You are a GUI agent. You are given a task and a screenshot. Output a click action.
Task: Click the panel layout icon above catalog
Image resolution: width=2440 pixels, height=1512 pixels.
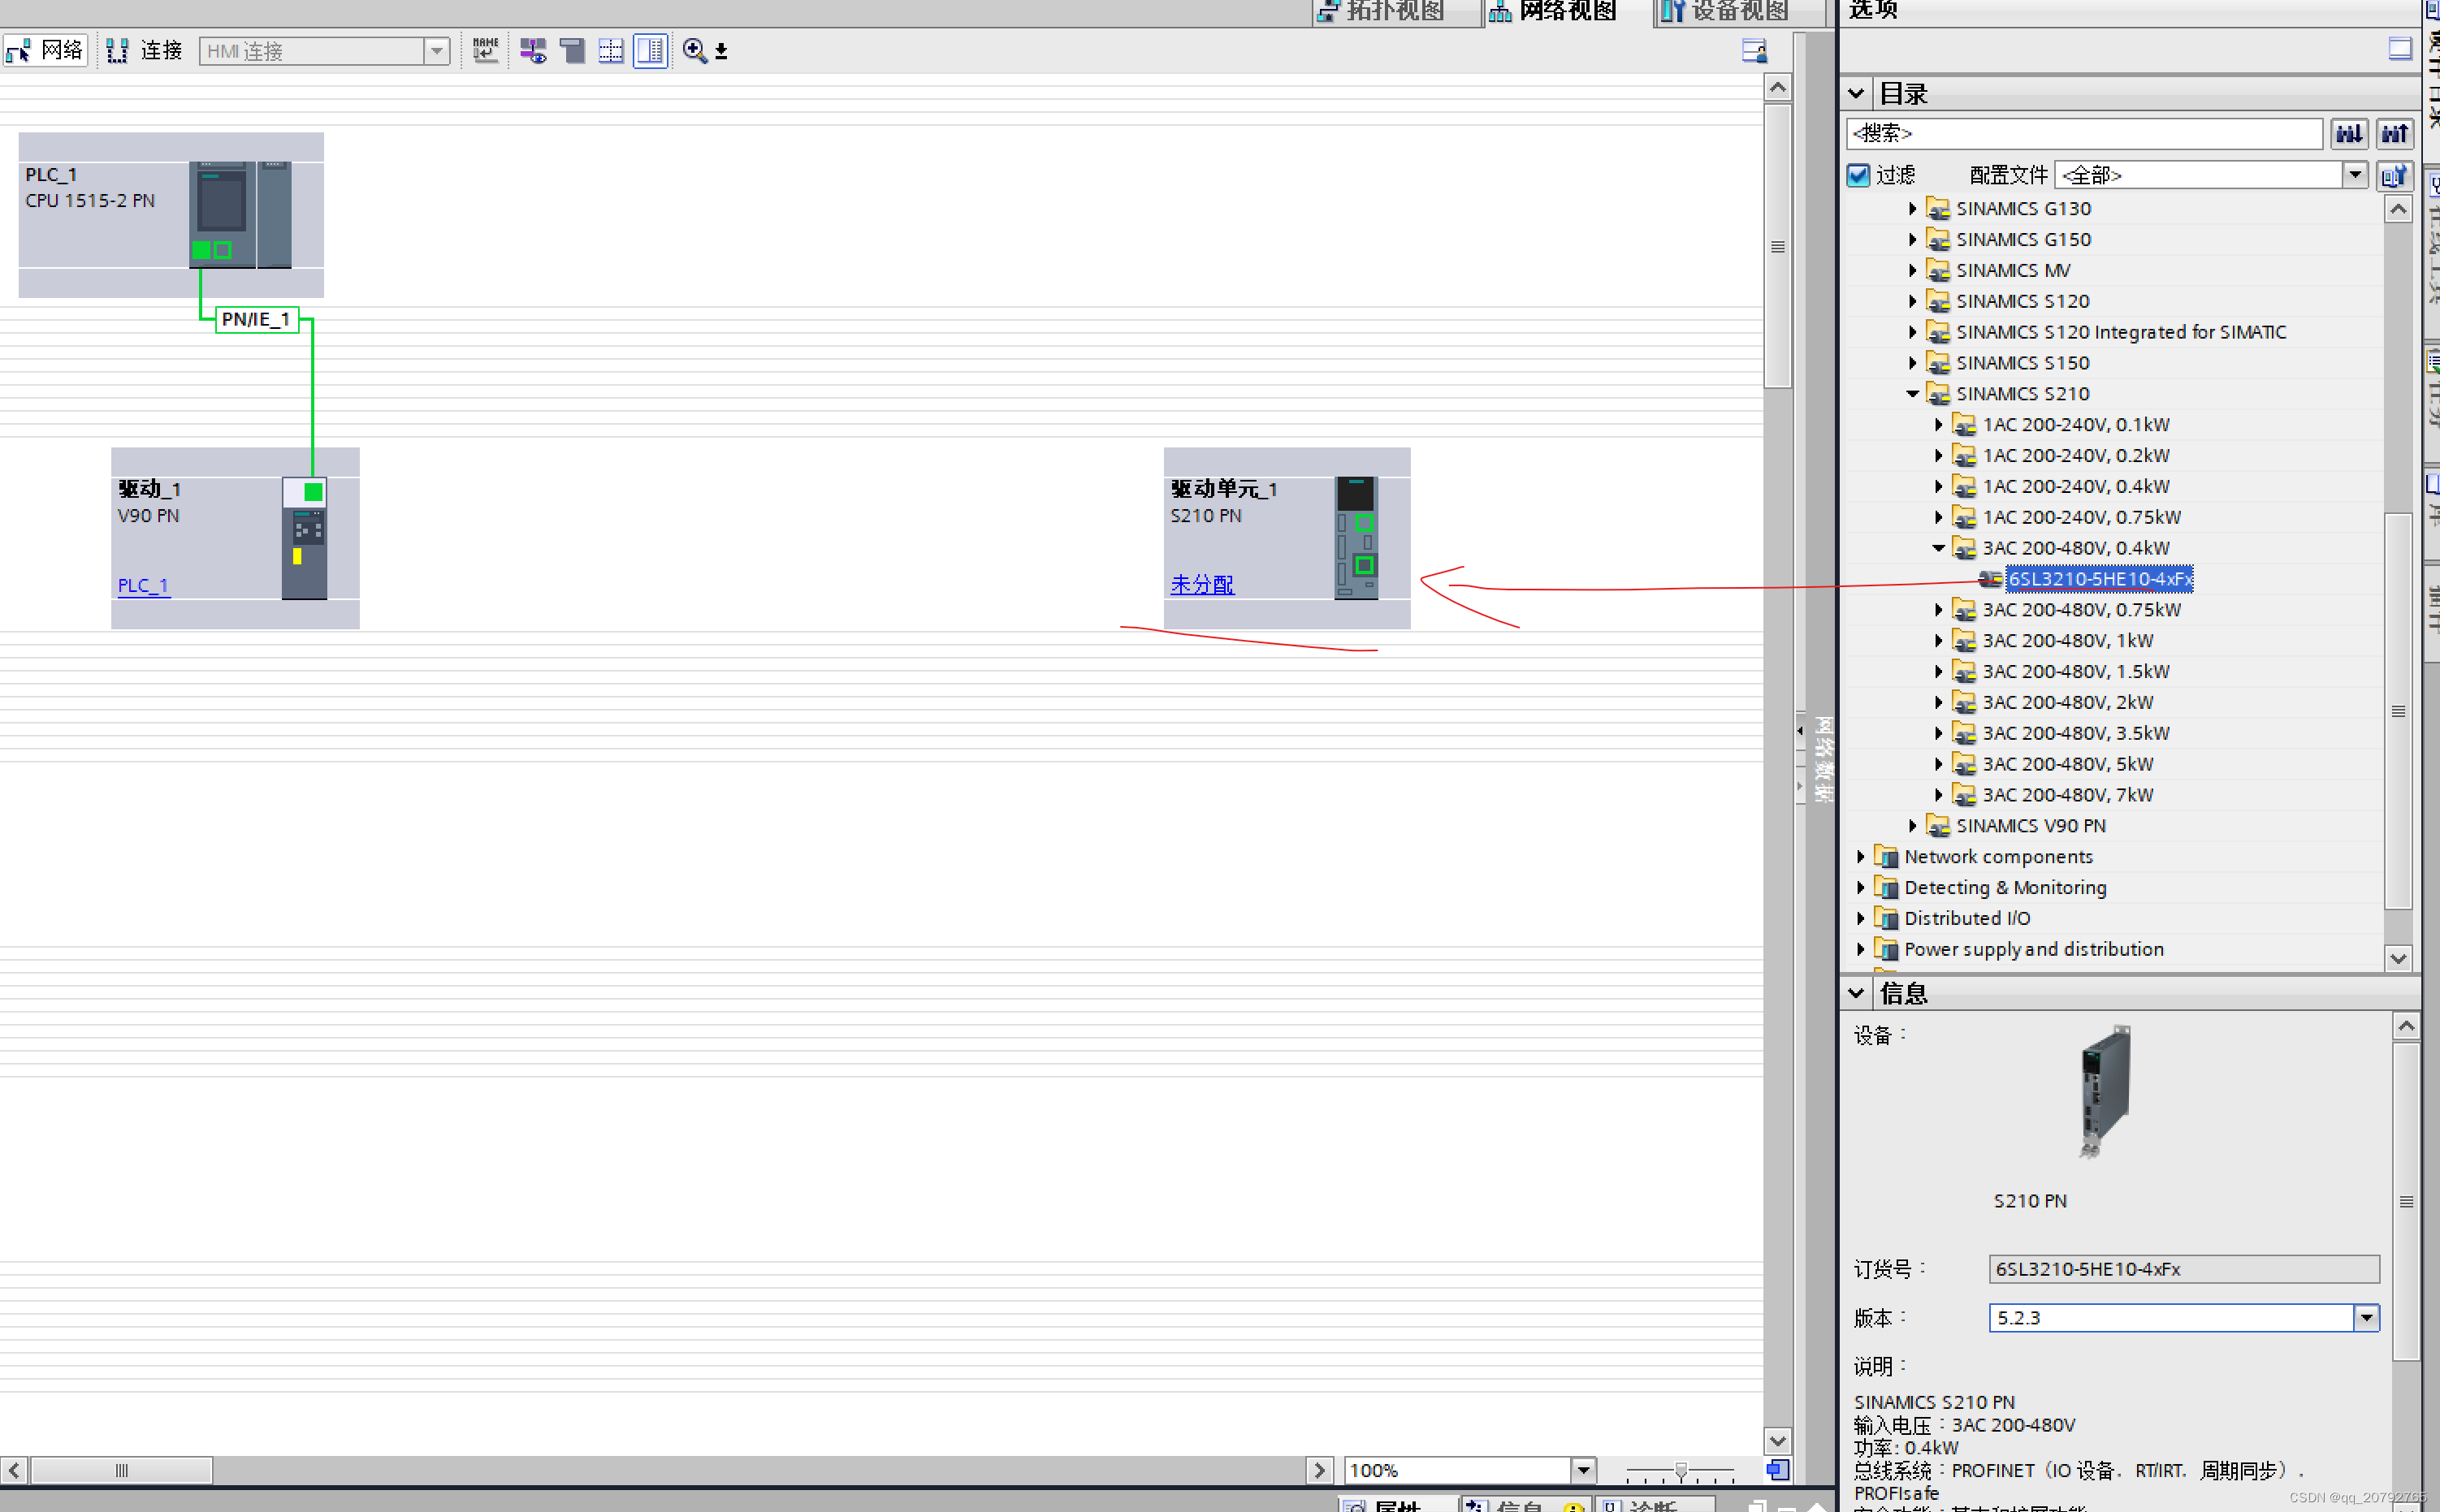(2399, 48)
